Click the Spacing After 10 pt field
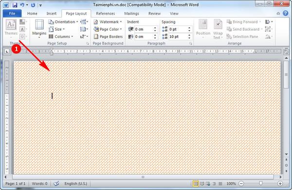The width and height of the screenshot is (292, 190). click(x=178, y=36)
